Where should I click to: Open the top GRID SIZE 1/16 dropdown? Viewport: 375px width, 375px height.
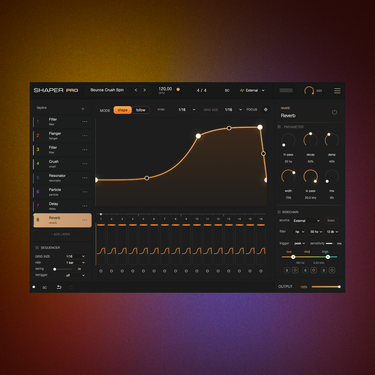[233, 109]
